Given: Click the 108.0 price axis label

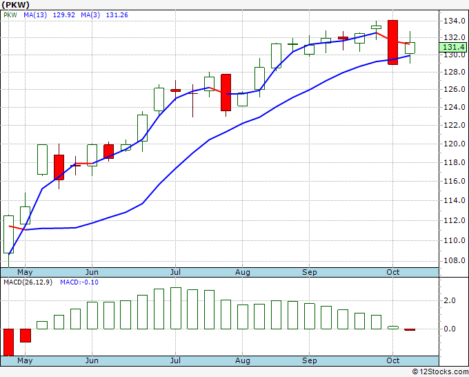Looking at the screenshot, I should click(454, 260).
